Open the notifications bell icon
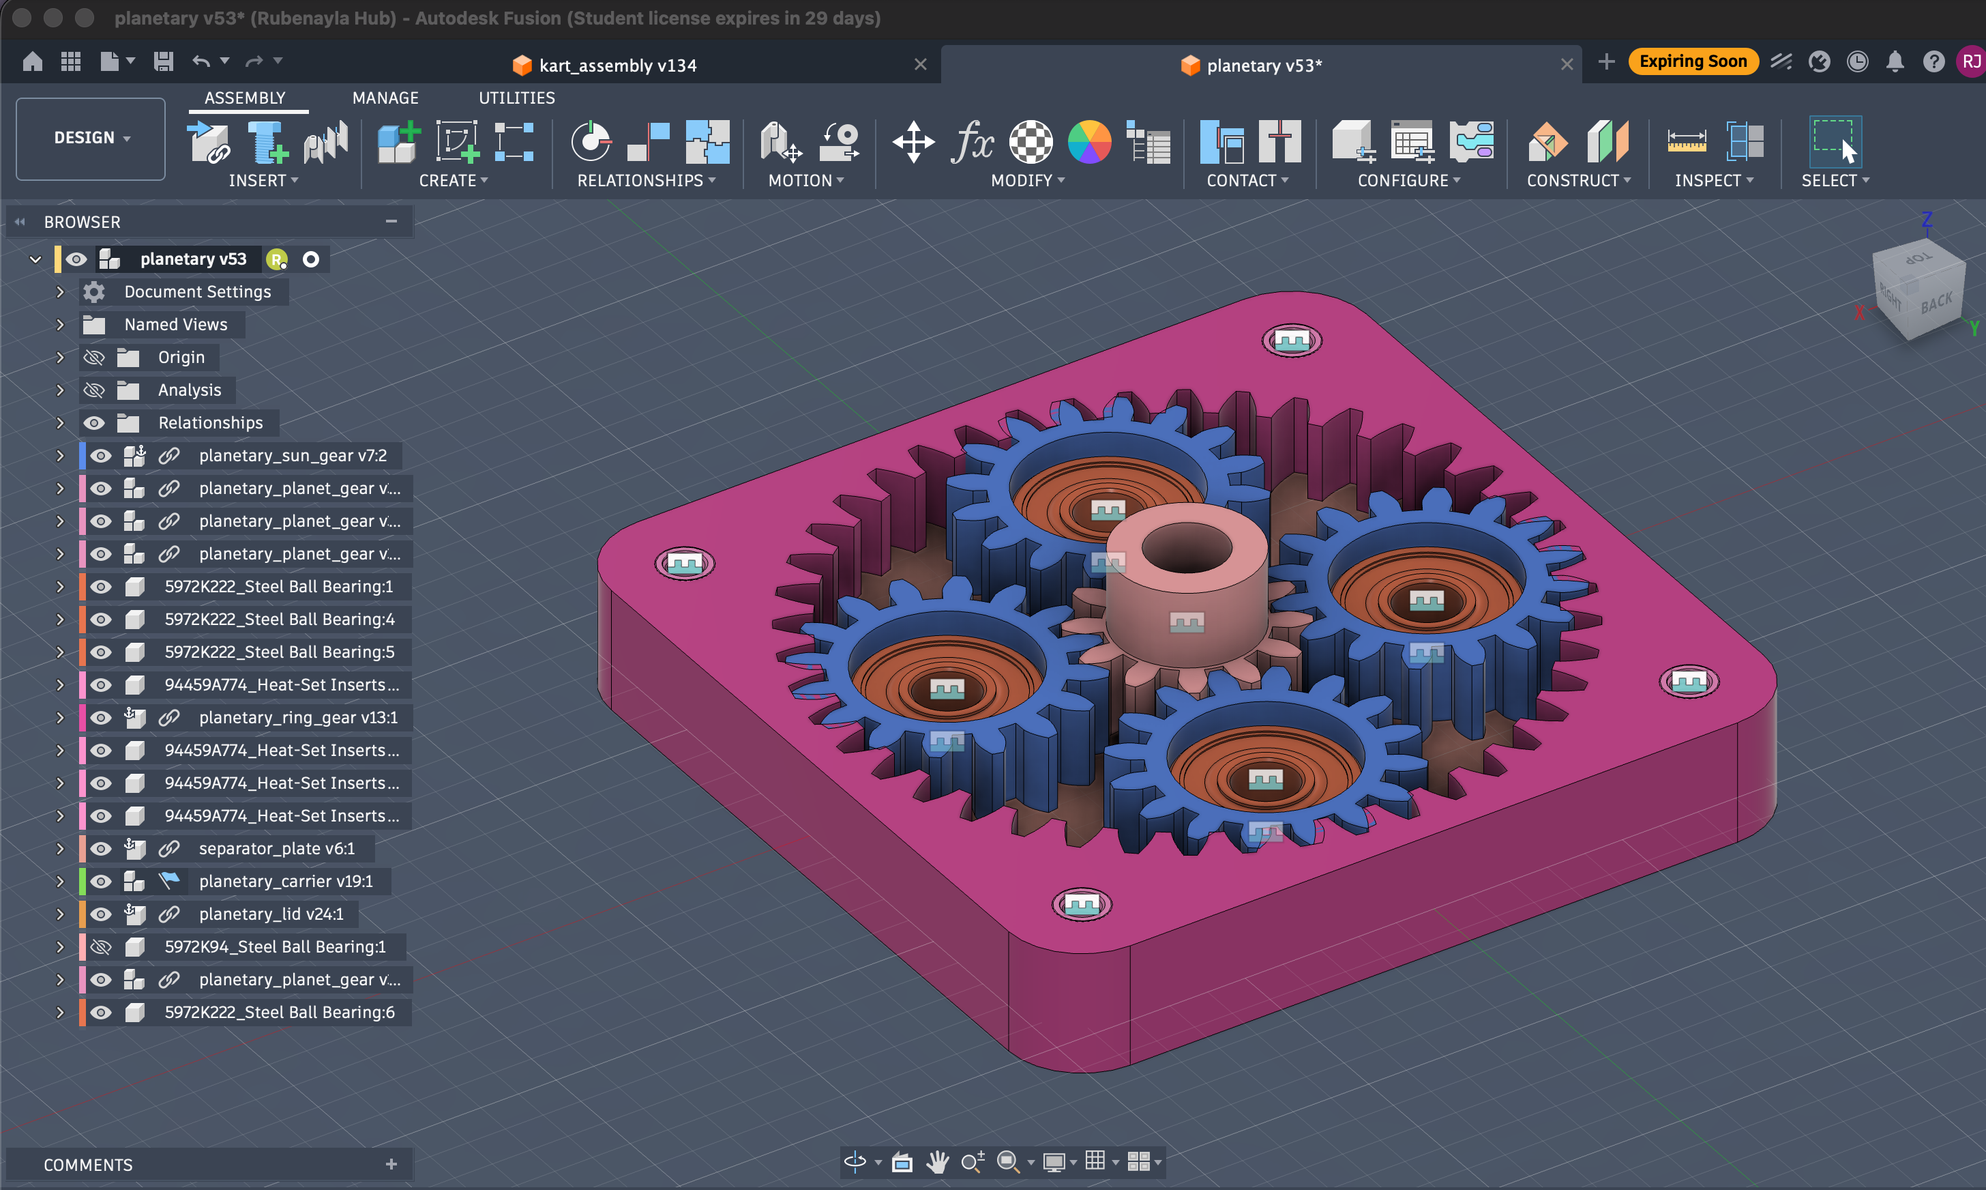 pos(1895,61)
